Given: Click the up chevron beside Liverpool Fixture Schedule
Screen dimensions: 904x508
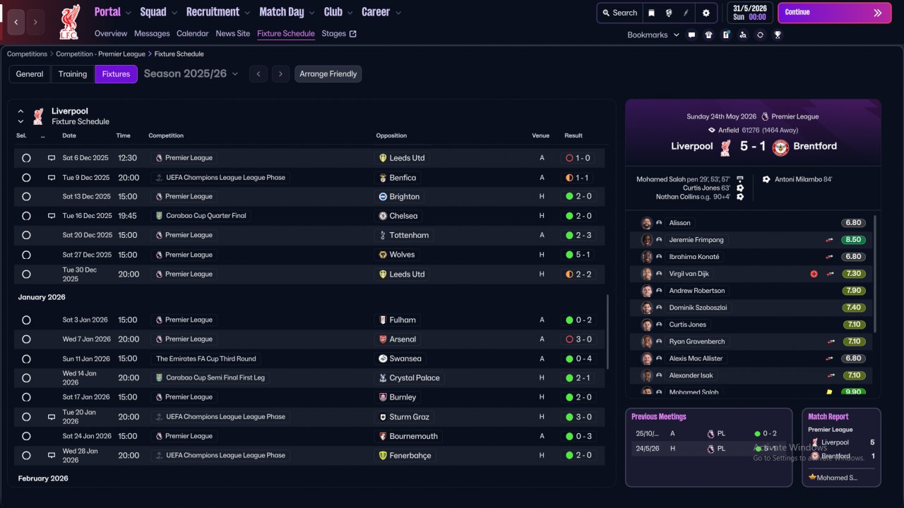Looking at the screenshot, I should pos(20,111).
